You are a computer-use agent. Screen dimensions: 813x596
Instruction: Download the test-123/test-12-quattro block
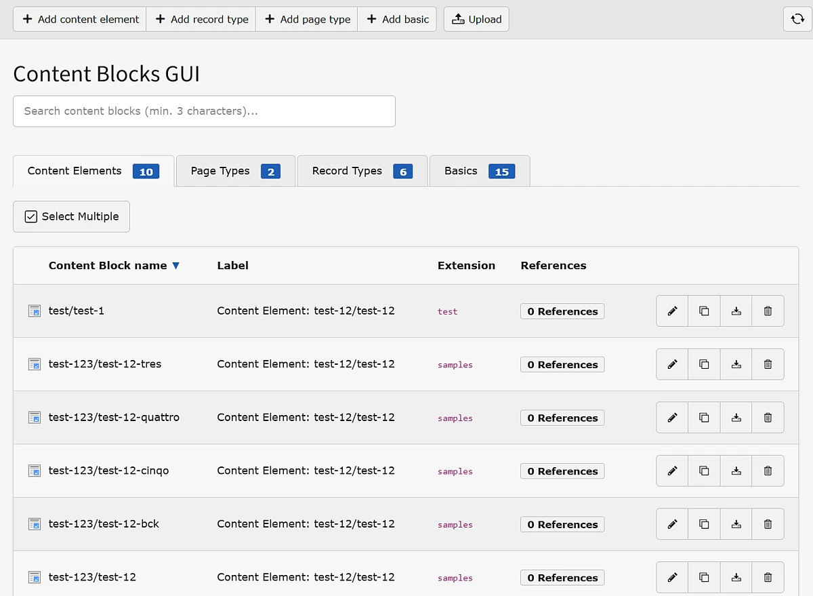736,418
